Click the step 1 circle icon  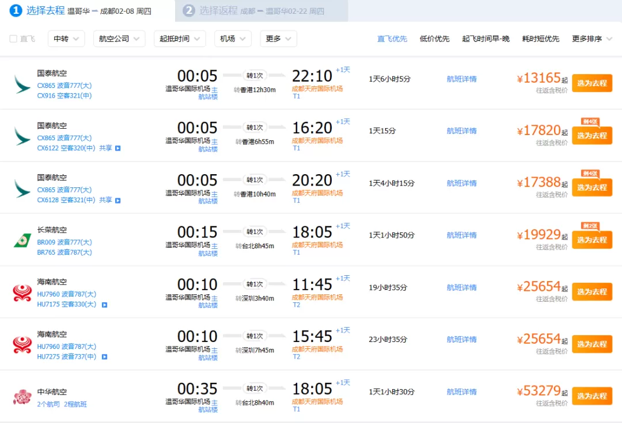click(16, 10)
